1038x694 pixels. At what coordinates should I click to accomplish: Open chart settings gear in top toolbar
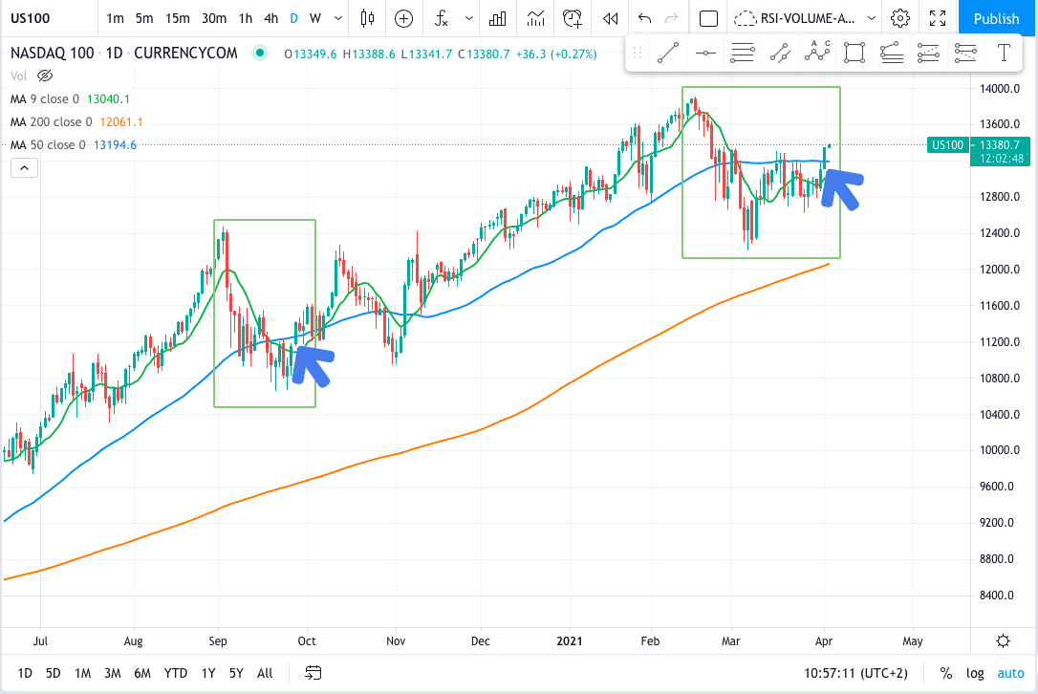[899, 18]
